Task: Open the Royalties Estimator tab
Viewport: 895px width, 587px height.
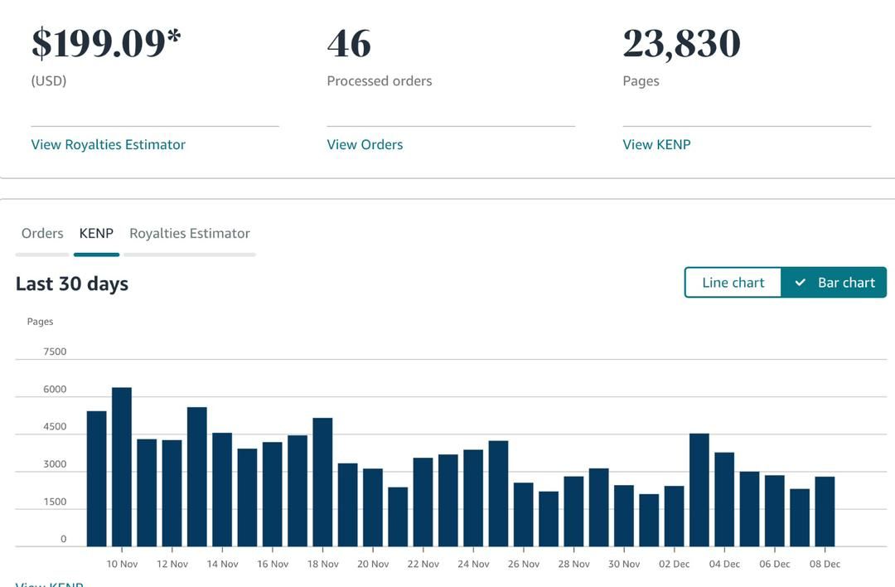Action: pyautogui.click(x=189, y=233)
